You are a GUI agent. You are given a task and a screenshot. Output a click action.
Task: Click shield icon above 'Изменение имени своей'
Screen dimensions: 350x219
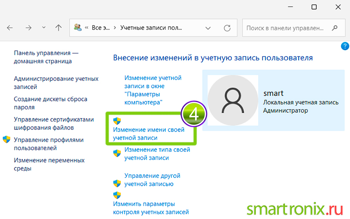click(117, 121)
